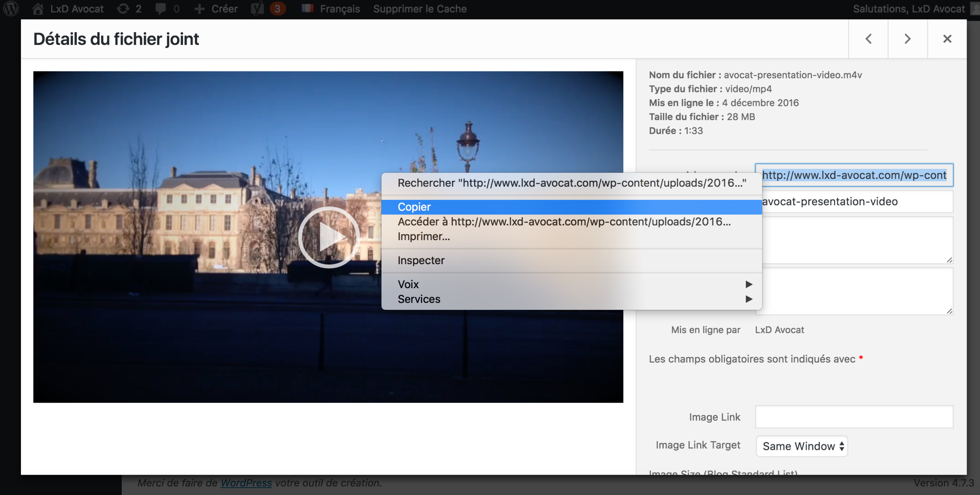Open the WordPress footer link

246,483
